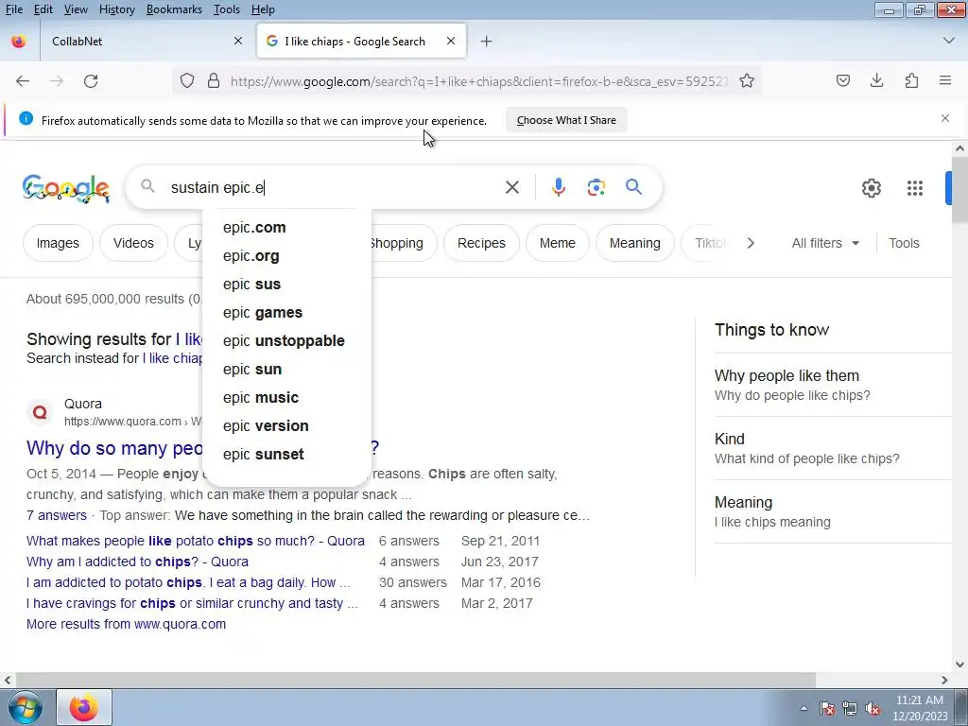The width and height of the screenshot is (968, 726).
Task: Click the site security padlock icon
Action: pyautogui.click(x=214, y=81)
